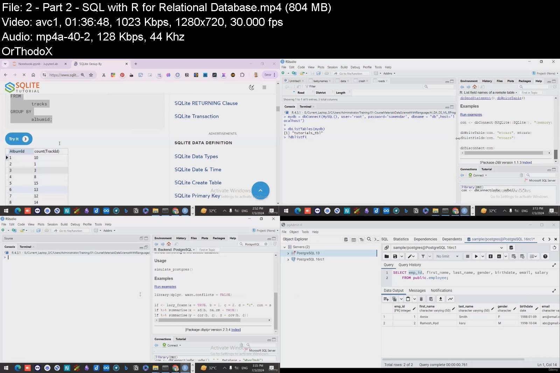The width and height of the screenshot is (560, 373).
Task: Click pgAdmin Explain (E) icon
Action: click(x=491, y=256)
